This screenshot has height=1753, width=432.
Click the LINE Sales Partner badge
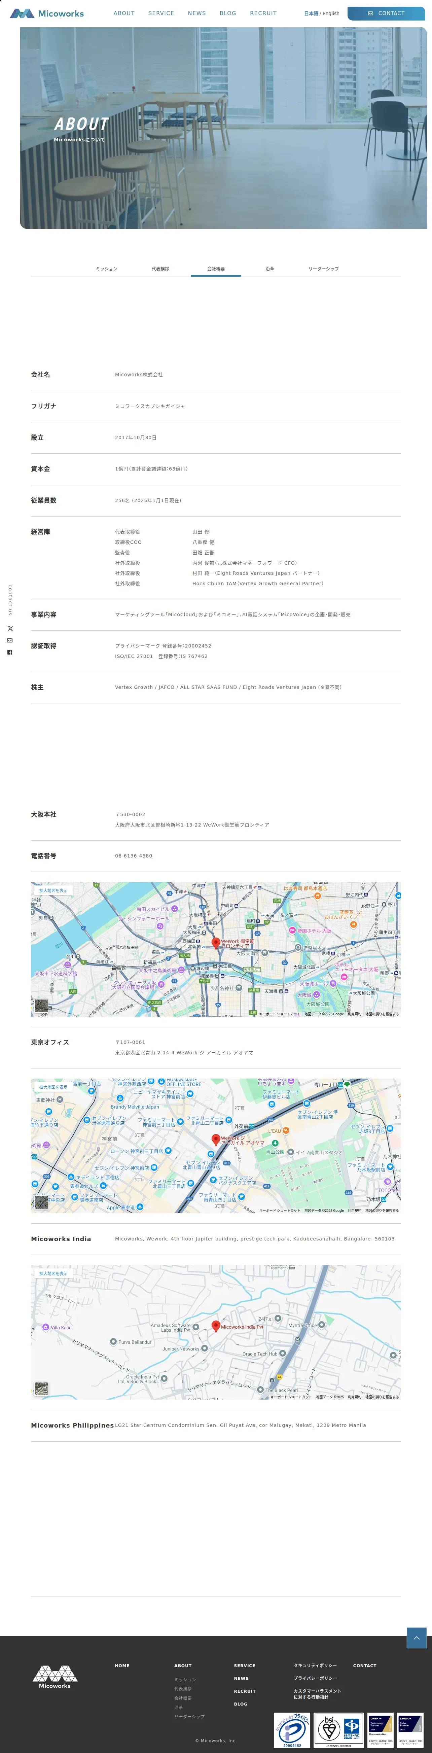coord(410,1730)
